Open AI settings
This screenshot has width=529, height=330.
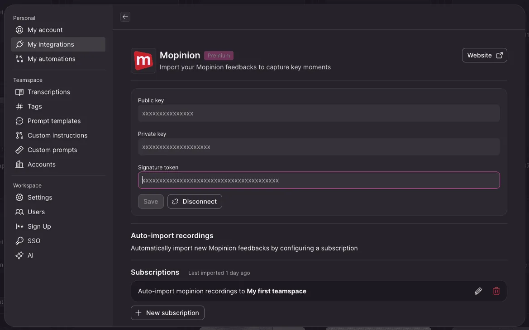pyautogui.click(x=58, y=255)
